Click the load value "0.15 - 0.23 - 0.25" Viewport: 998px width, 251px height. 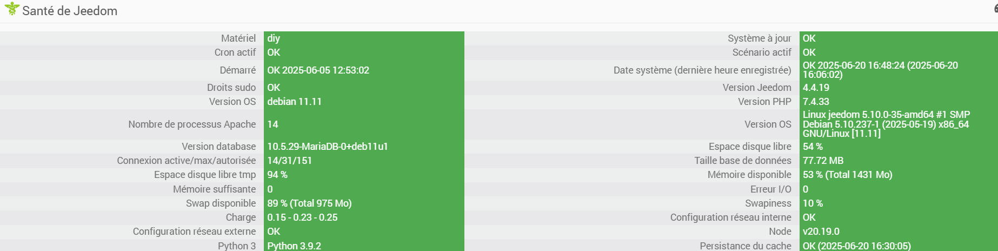point(302,217)
